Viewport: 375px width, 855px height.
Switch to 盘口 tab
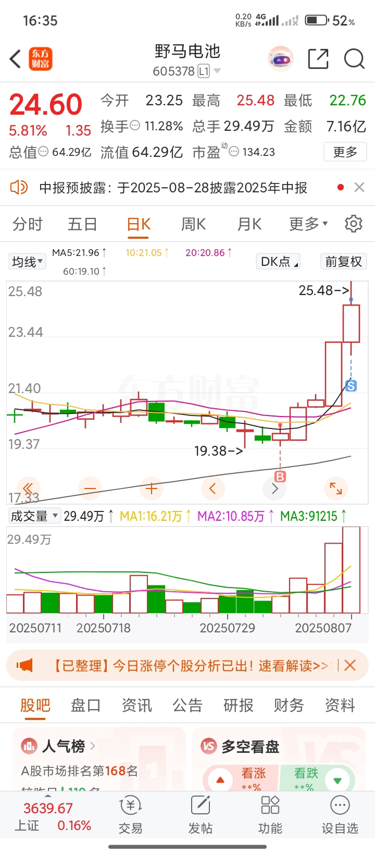86,705
